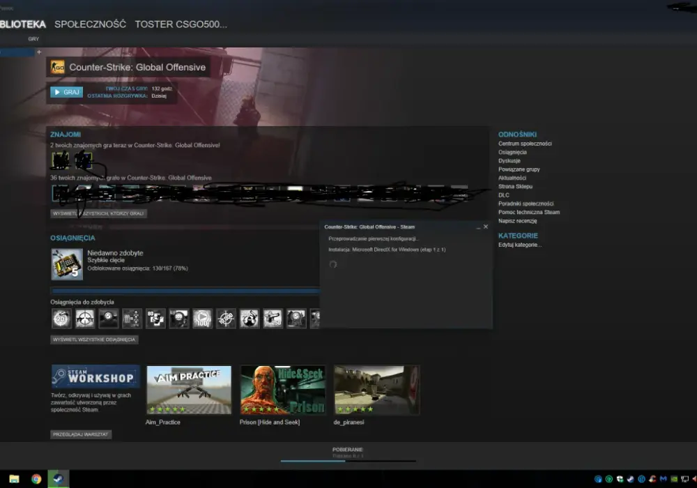The height and width of the screenshot is (488, 697).
Task: Click Edytuj kategorie link
Action: pyautogui.click(x=520, y=245)
